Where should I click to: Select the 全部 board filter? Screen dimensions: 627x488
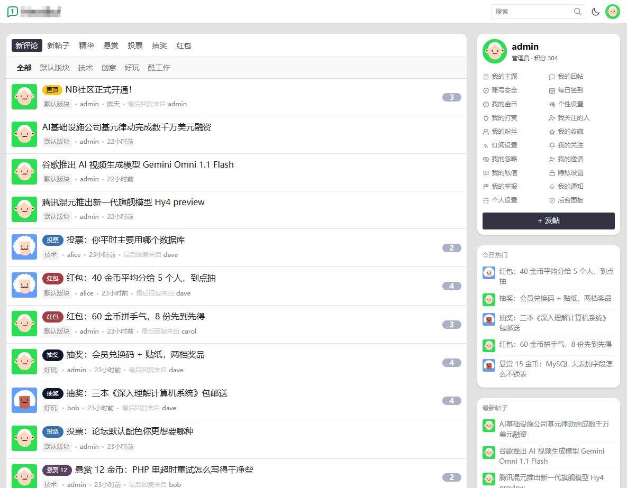click(x=24, y=68)
